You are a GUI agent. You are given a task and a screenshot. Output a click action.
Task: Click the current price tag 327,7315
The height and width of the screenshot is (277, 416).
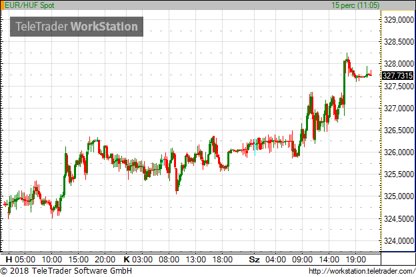pos(398,76)
